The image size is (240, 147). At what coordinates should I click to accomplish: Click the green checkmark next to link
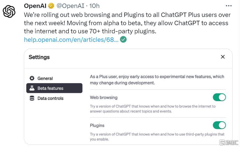tap(124, 40)
